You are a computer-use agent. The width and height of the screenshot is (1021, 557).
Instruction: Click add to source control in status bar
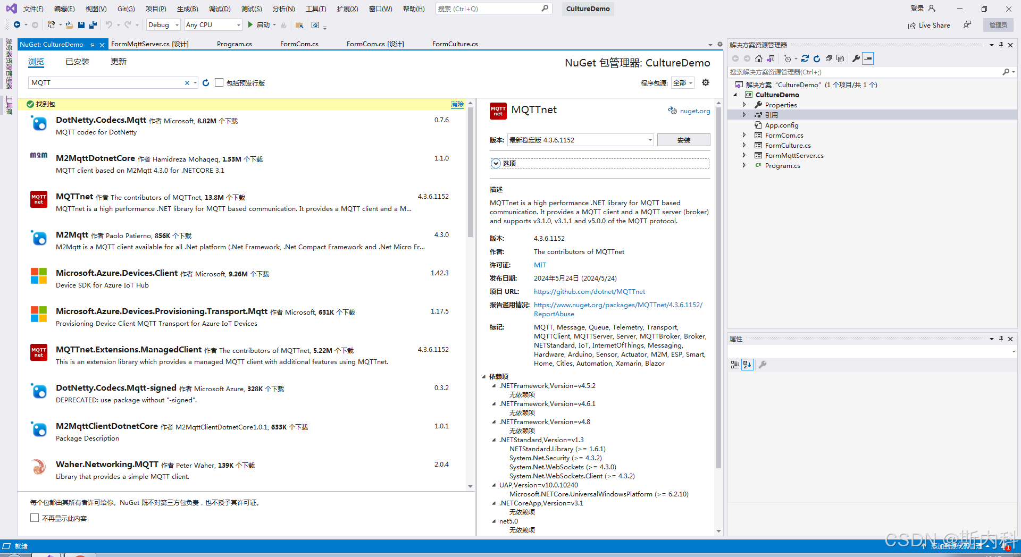(x=956, y=546)
